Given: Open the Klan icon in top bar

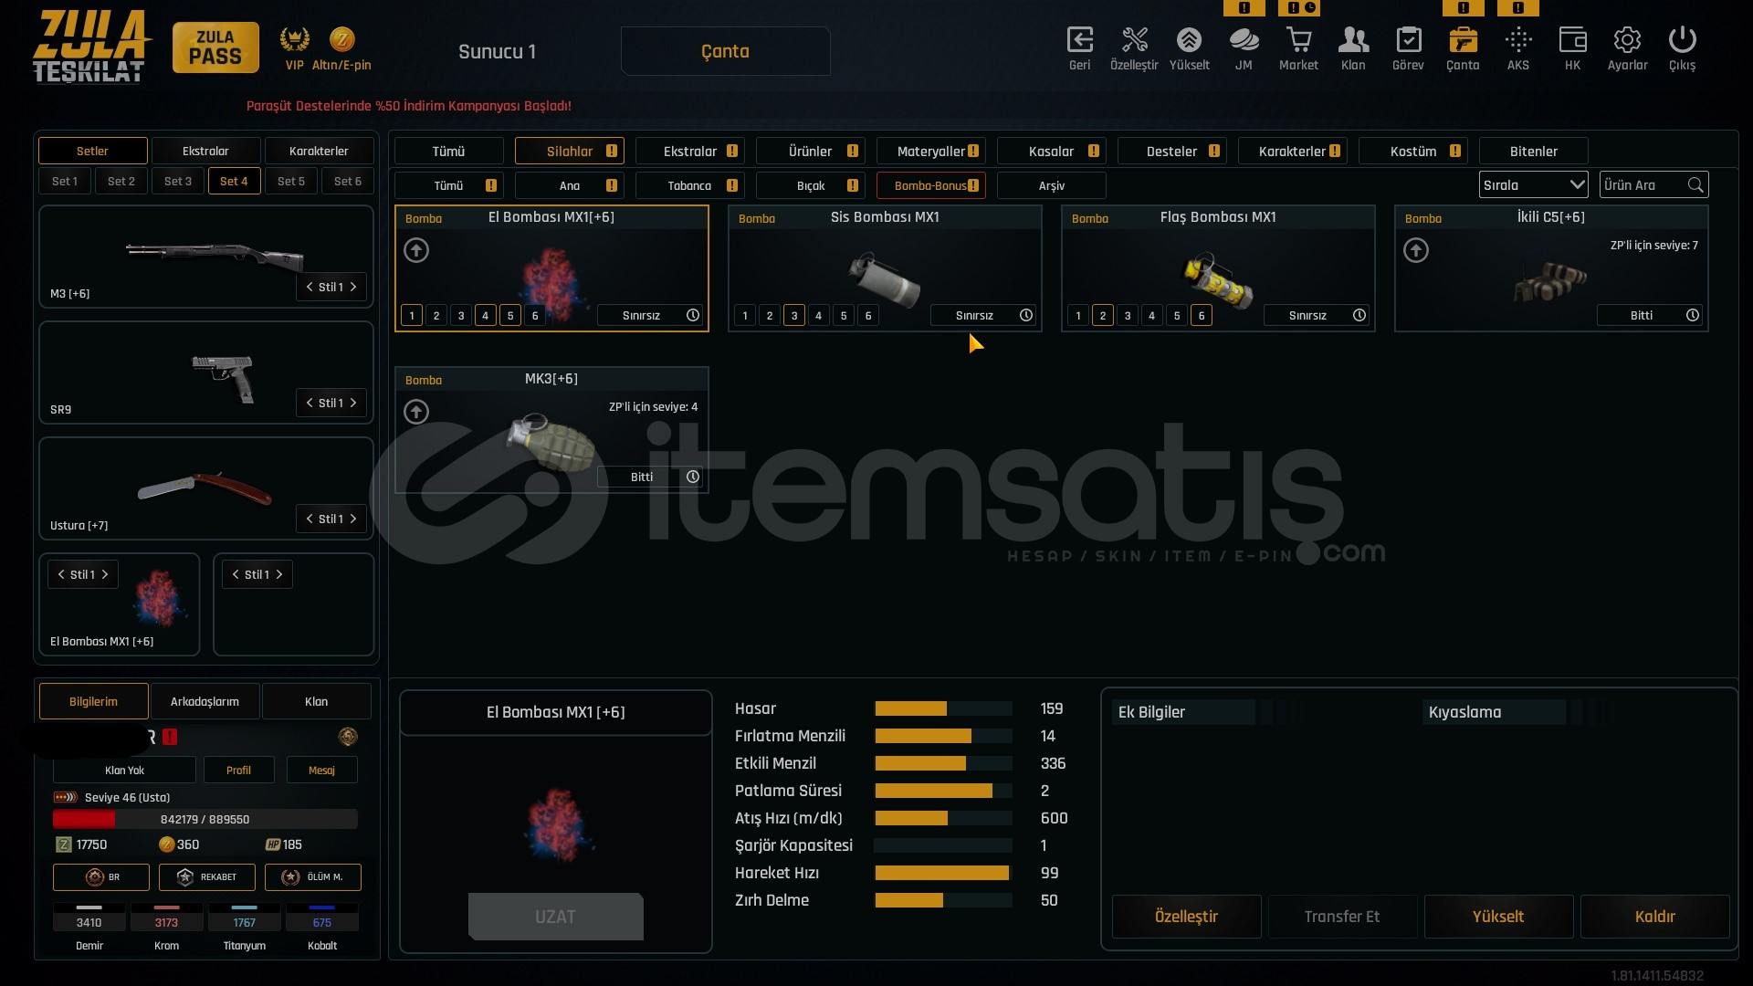Looking at the screenshot, I should (1353, 41).
